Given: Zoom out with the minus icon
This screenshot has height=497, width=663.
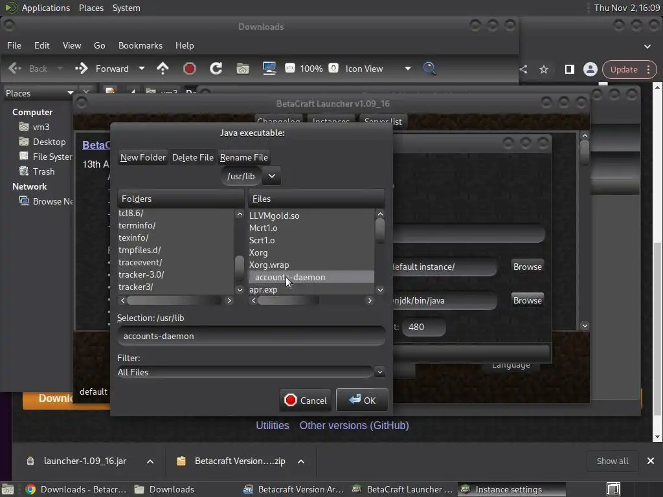Looking at the screenshot, I should (289, 68).
